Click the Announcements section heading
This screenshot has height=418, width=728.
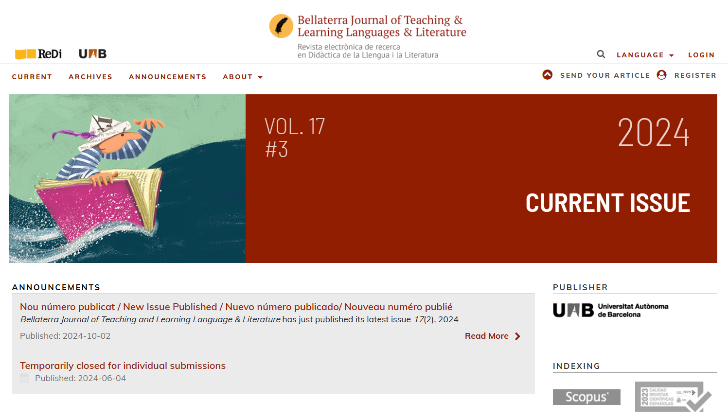click(x=56, y=287)
